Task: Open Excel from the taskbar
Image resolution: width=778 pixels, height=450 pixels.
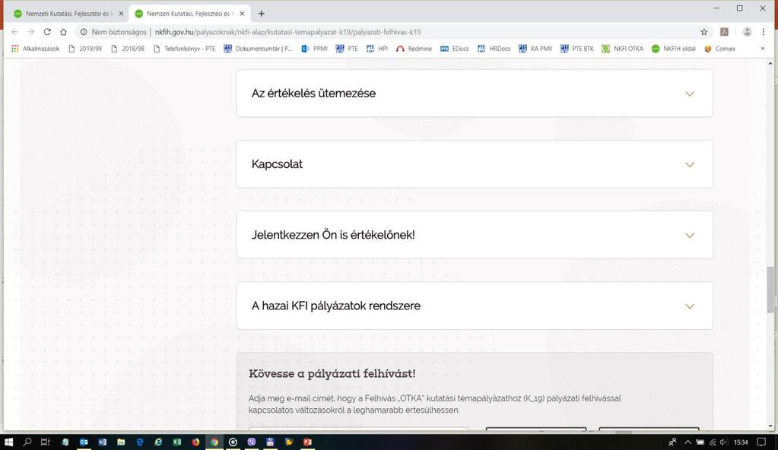Action: tap(176, 442)
